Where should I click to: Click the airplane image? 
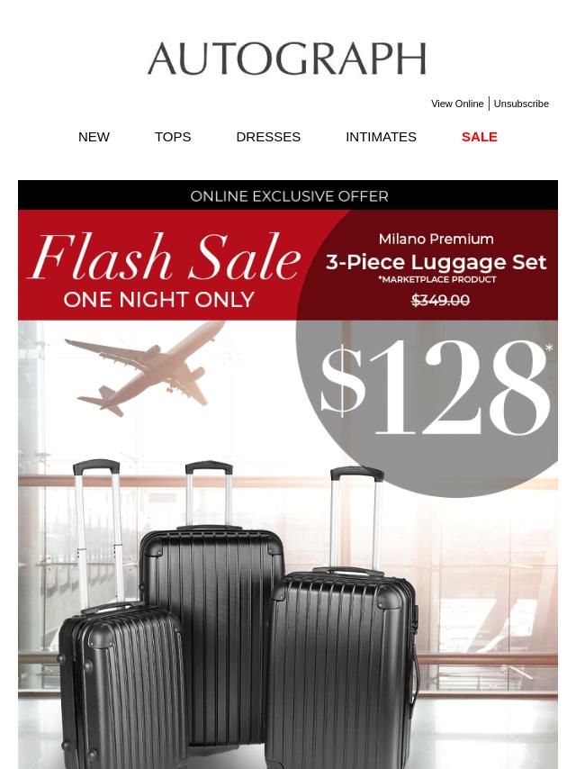(x=145, y=367)
